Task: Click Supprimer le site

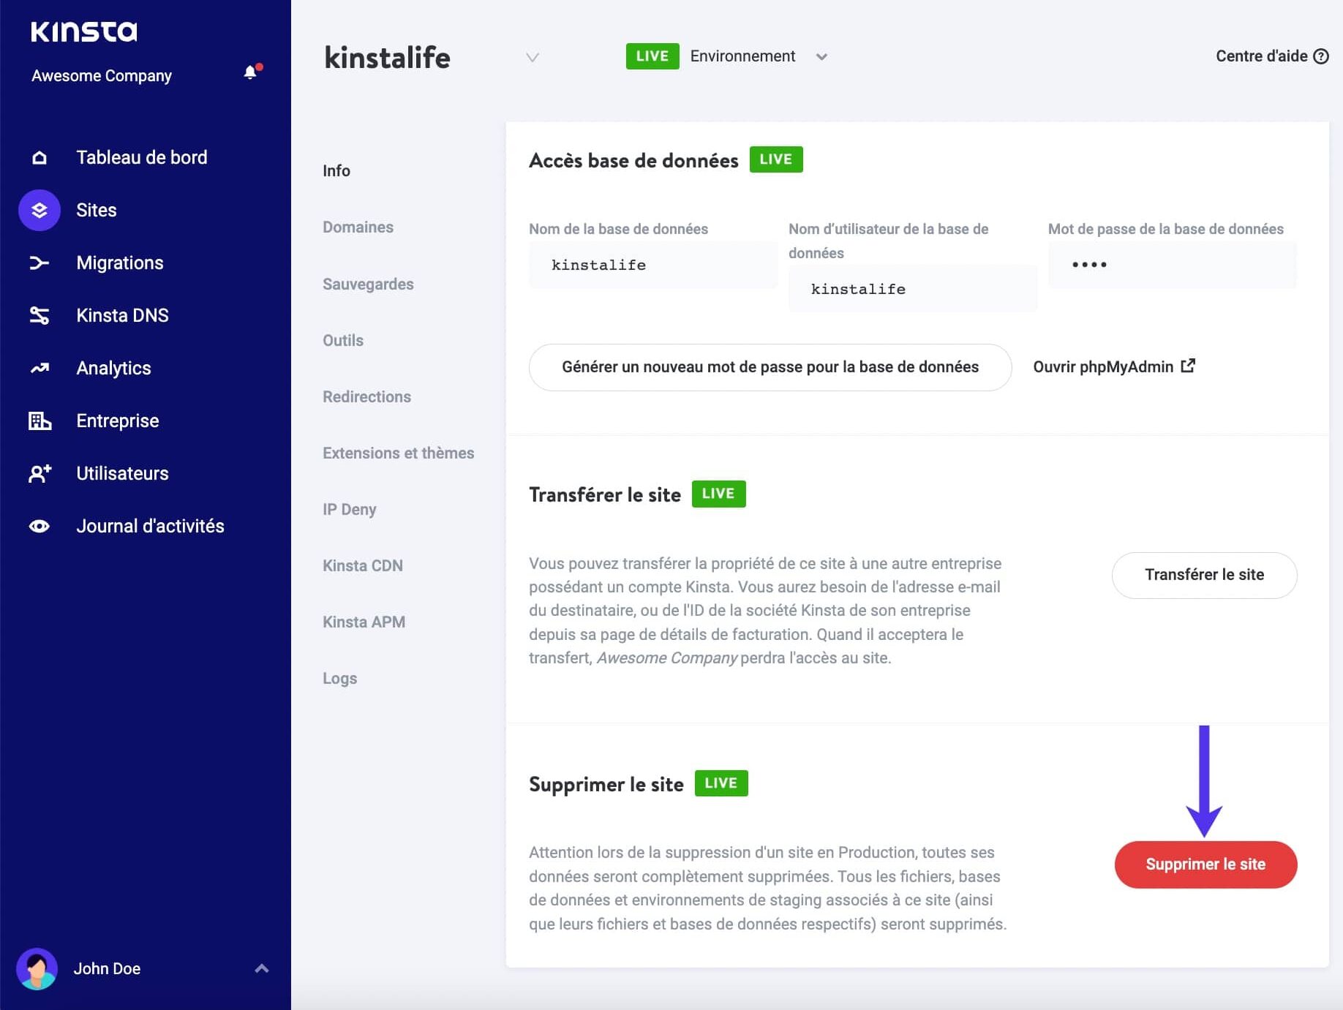Action: coord(1205,864)
